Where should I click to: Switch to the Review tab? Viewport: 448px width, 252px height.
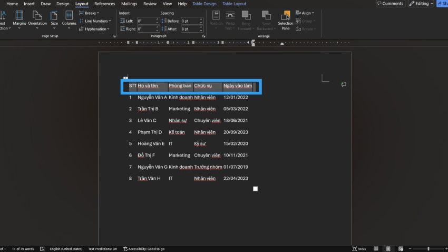[150, 4]
